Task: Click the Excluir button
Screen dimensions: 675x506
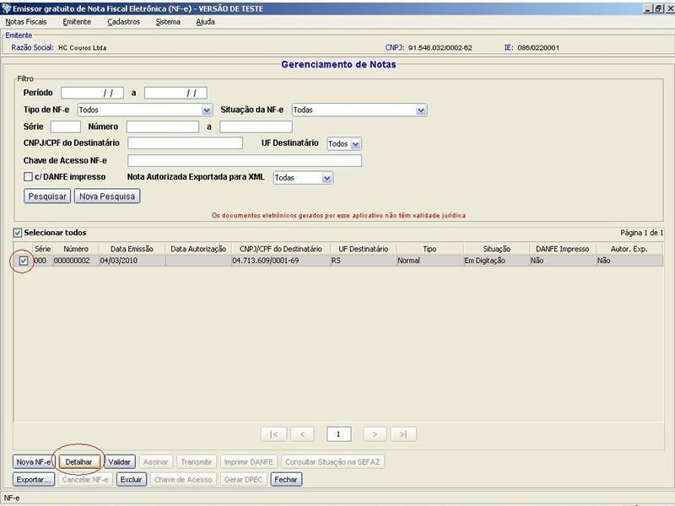Action: (132, 479)
